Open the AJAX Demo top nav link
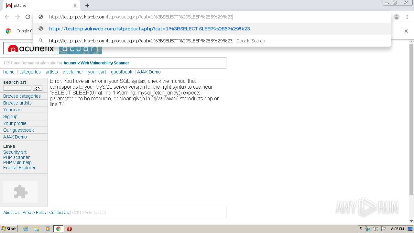 point(149,72)
